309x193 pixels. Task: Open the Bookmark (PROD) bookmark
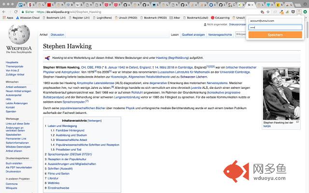(x=154, y=18)
